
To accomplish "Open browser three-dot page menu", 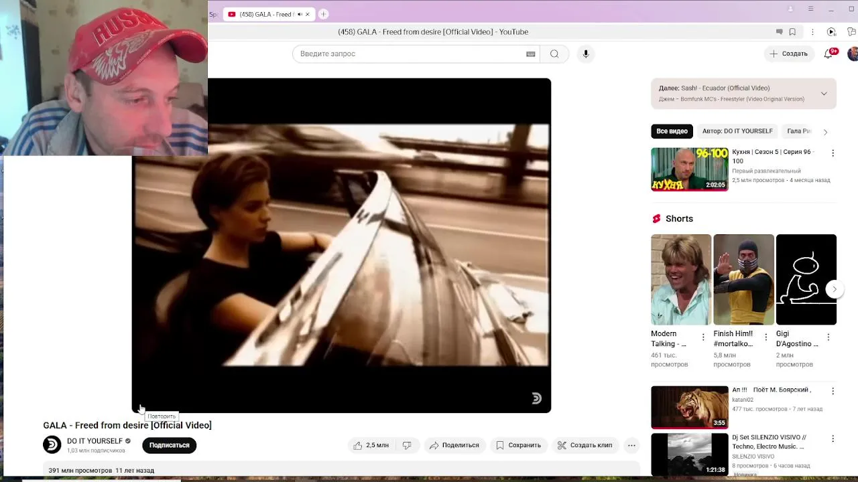I will tap(812, 31).
